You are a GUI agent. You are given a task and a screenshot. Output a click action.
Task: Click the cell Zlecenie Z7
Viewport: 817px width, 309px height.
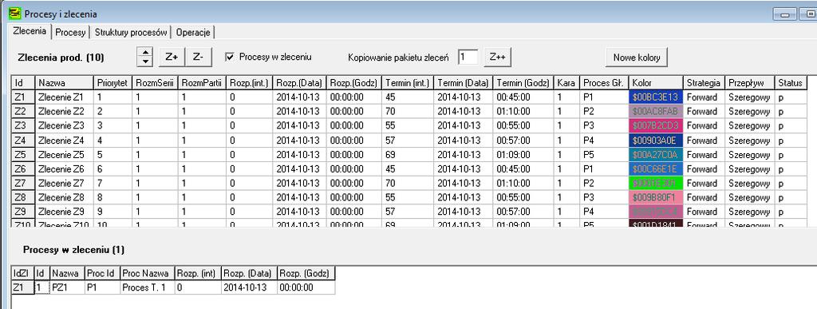(x=64, y=184)
